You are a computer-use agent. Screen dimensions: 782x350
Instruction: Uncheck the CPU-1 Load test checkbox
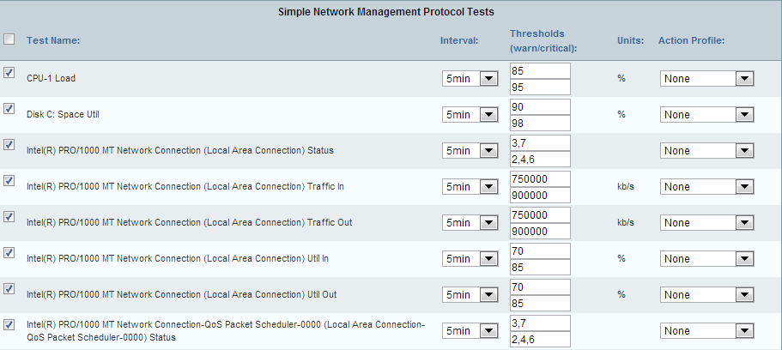pyautogui.click(x=9, y=73)
